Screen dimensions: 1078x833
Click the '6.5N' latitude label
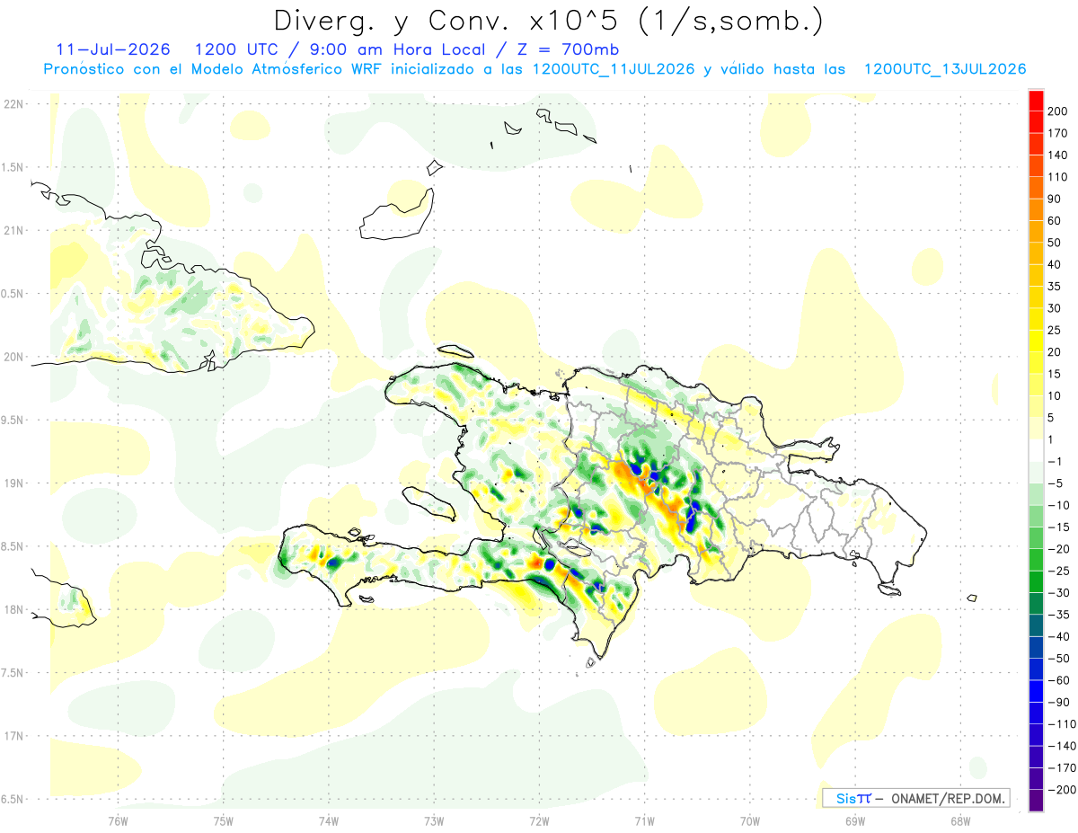pos(13,799)
